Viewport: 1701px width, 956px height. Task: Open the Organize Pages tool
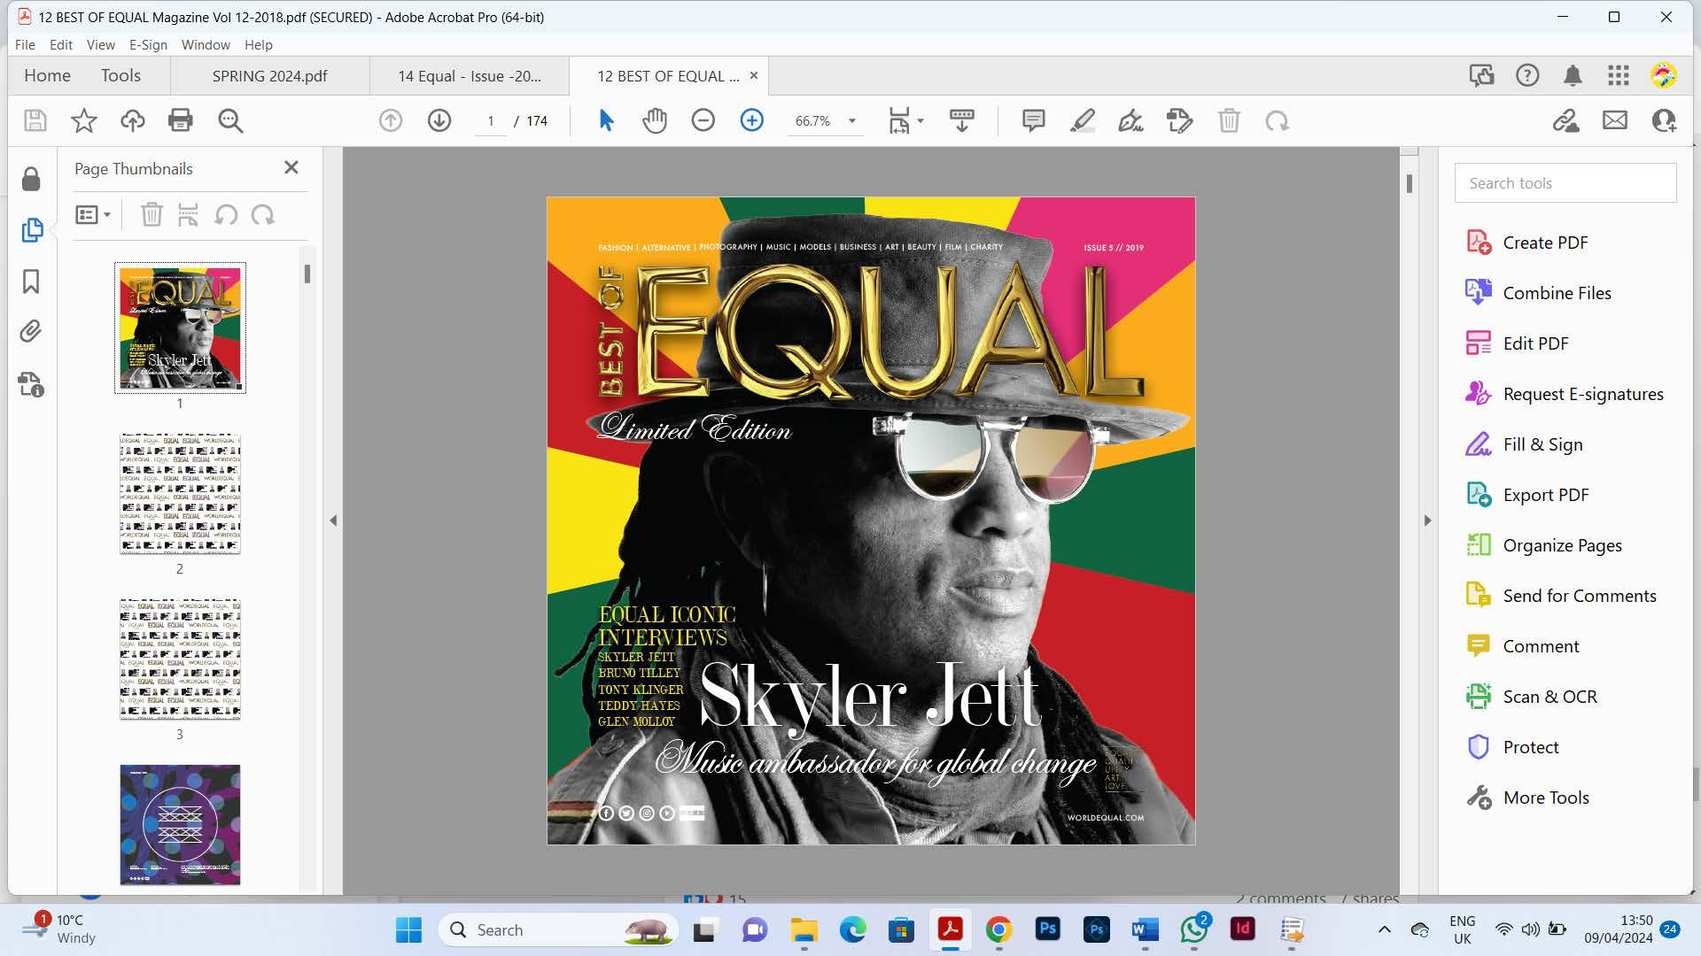click(x=1562, y=545)
